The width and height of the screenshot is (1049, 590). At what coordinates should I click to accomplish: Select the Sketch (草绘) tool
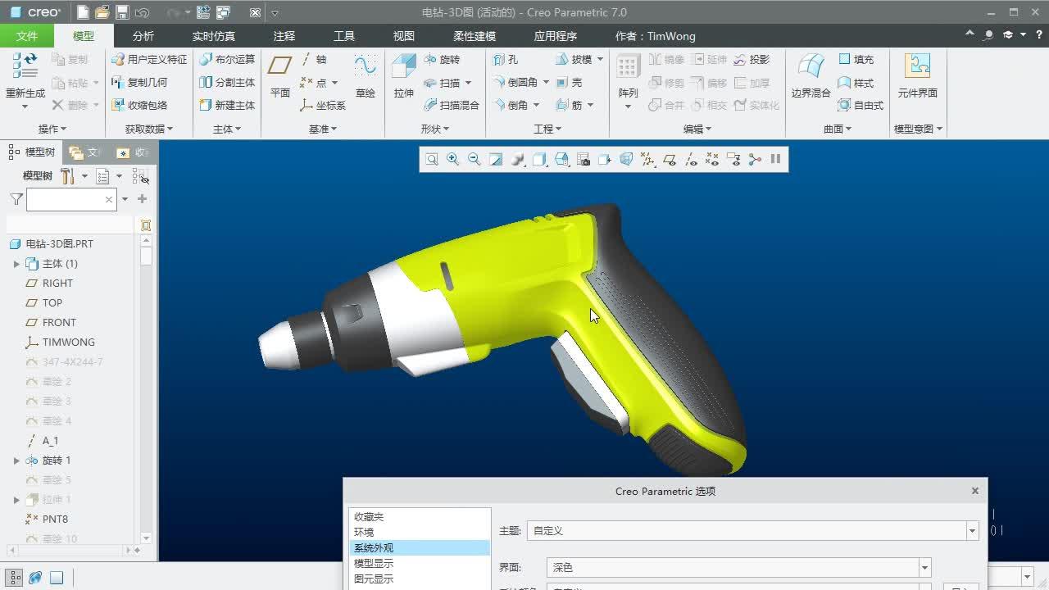pyautogui.click(x=366, y=76)
